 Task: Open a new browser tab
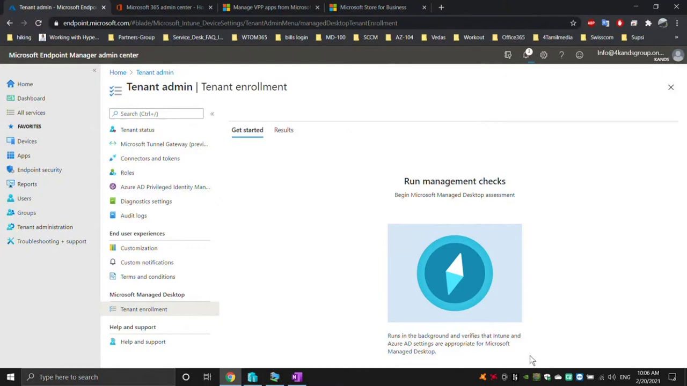(x=441, y=8)
